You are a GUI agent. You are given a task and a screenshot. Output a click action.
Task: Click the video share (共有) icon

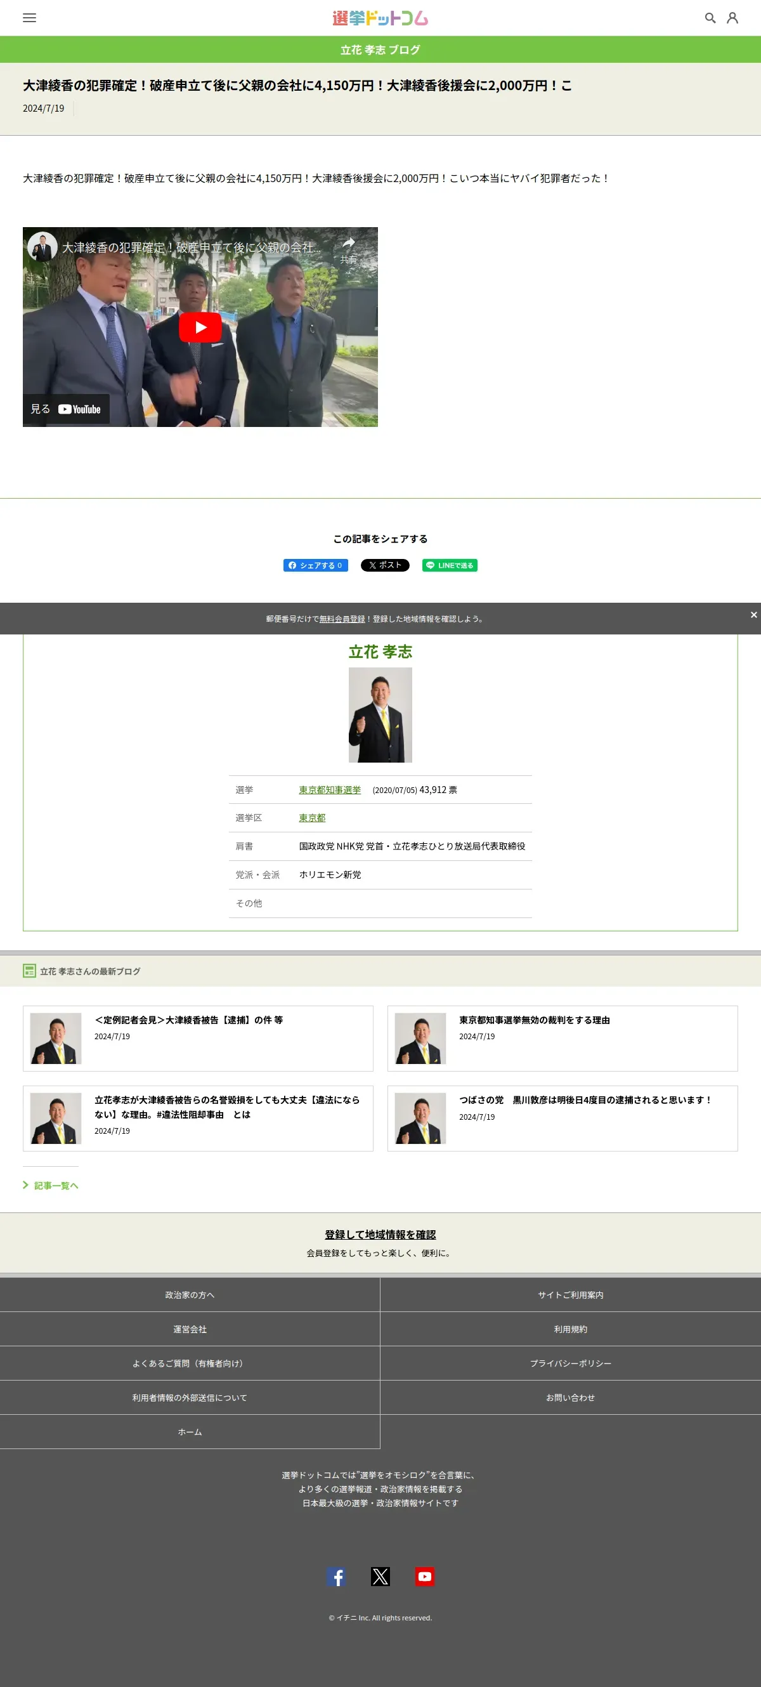coord(349,249)
